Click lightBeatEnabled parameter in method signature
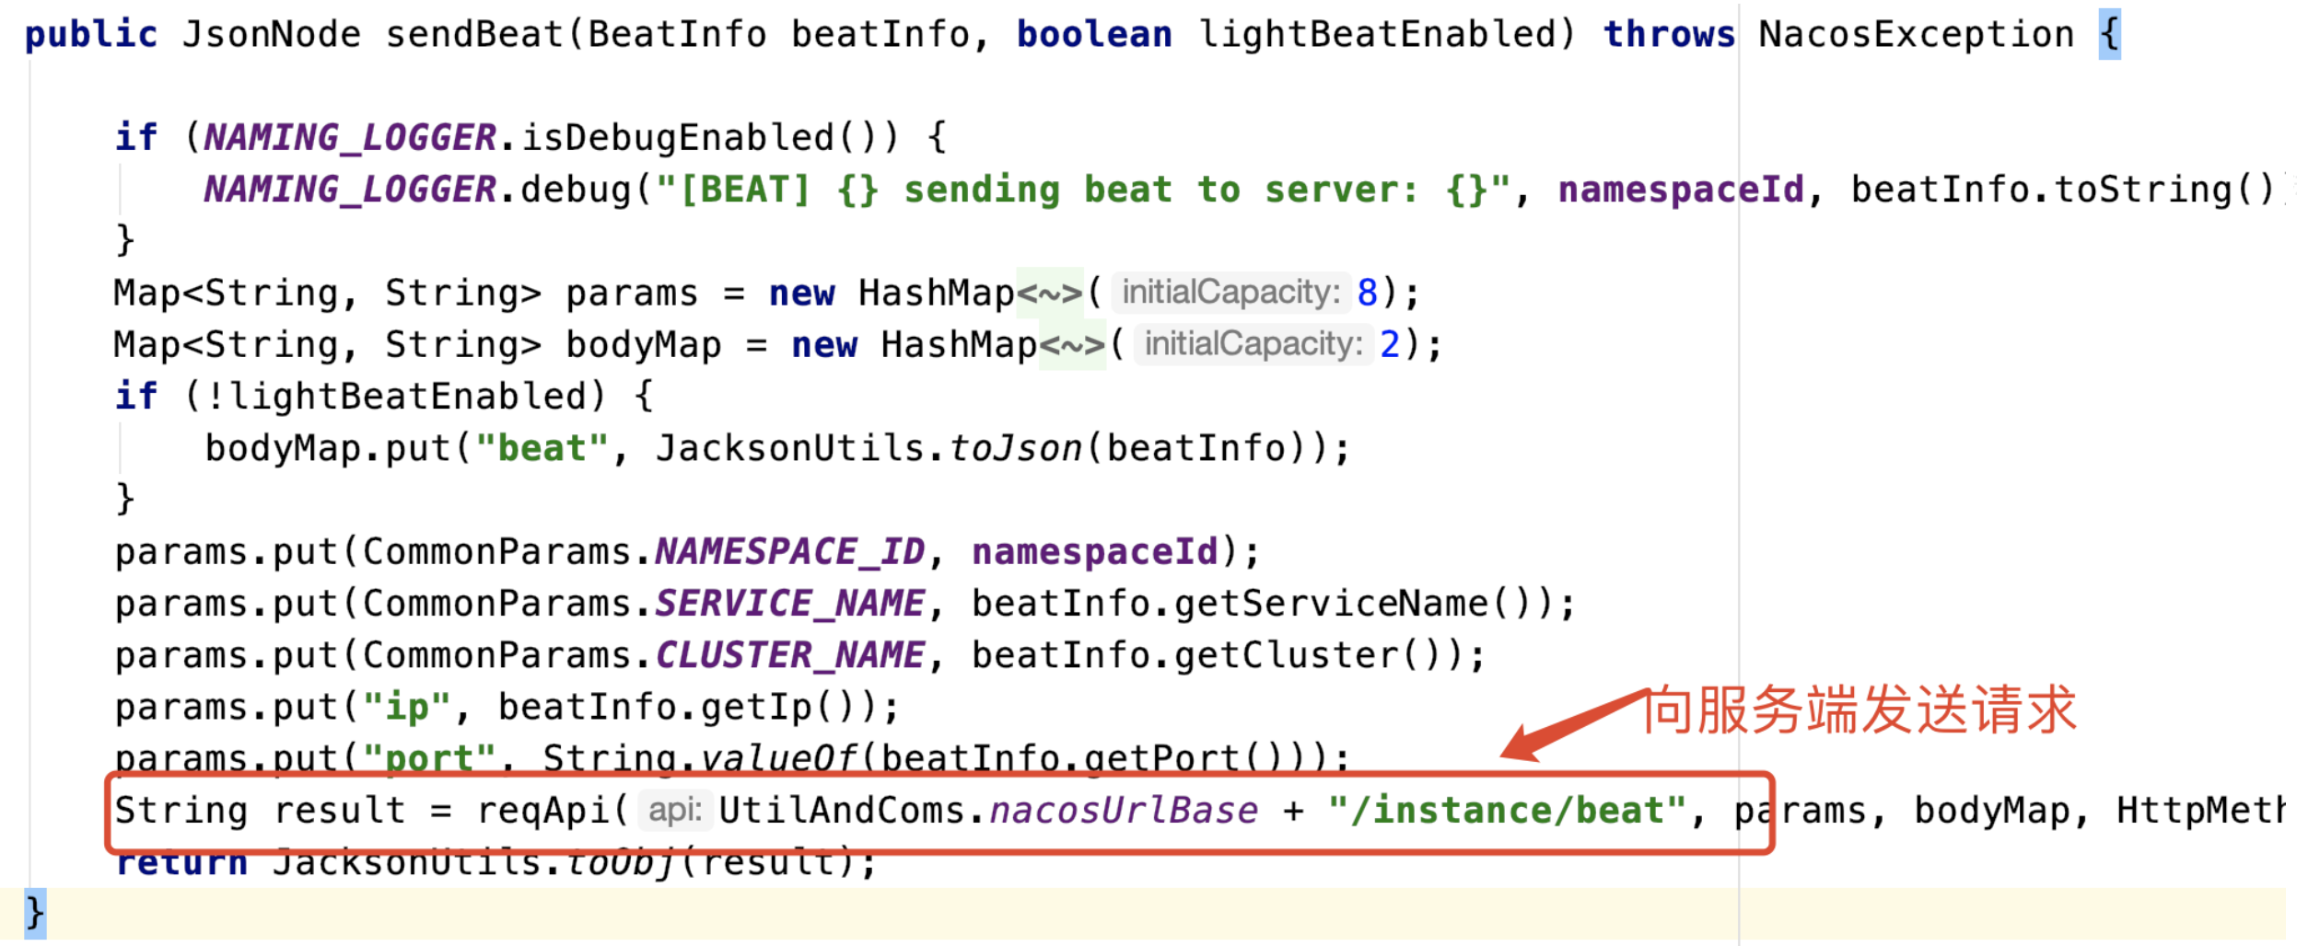Image resolution: width=2297 pixels, height=946 pixels. coord(1376,35)
